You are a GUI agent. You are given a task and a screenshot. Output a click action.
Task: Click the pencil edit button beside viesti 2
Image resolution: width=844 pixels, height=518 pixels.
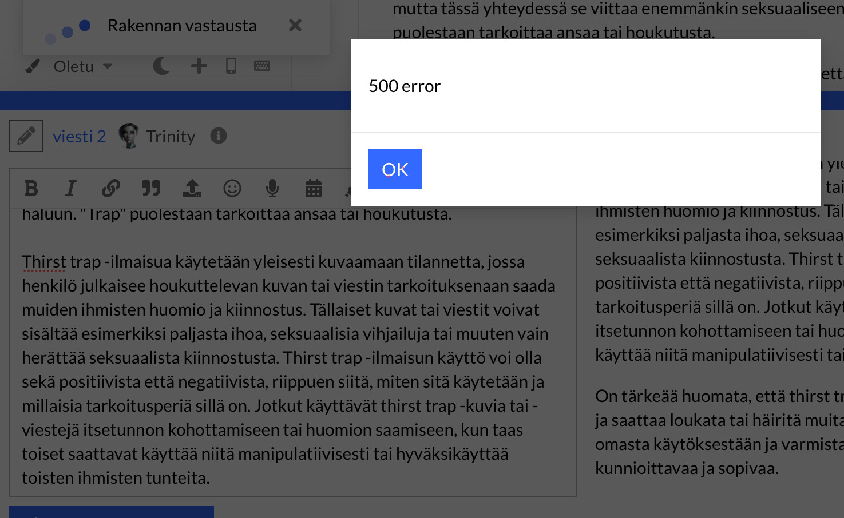pos(26,136)
